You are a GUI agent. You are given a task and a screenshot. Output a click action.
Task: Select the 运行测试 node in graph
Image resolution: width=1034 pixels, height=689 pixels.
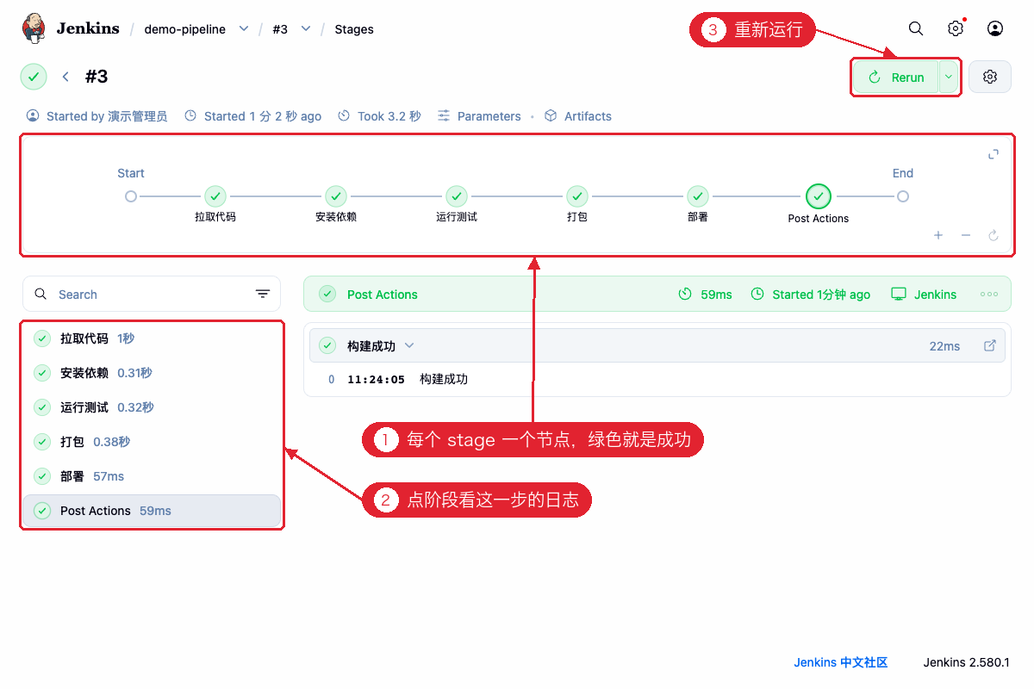(x=457, y=196)
